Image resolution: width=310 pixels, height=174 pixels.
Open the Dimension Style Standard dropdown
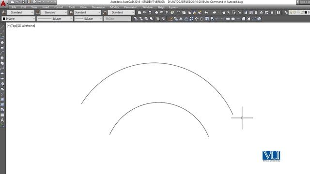(54, 13)
